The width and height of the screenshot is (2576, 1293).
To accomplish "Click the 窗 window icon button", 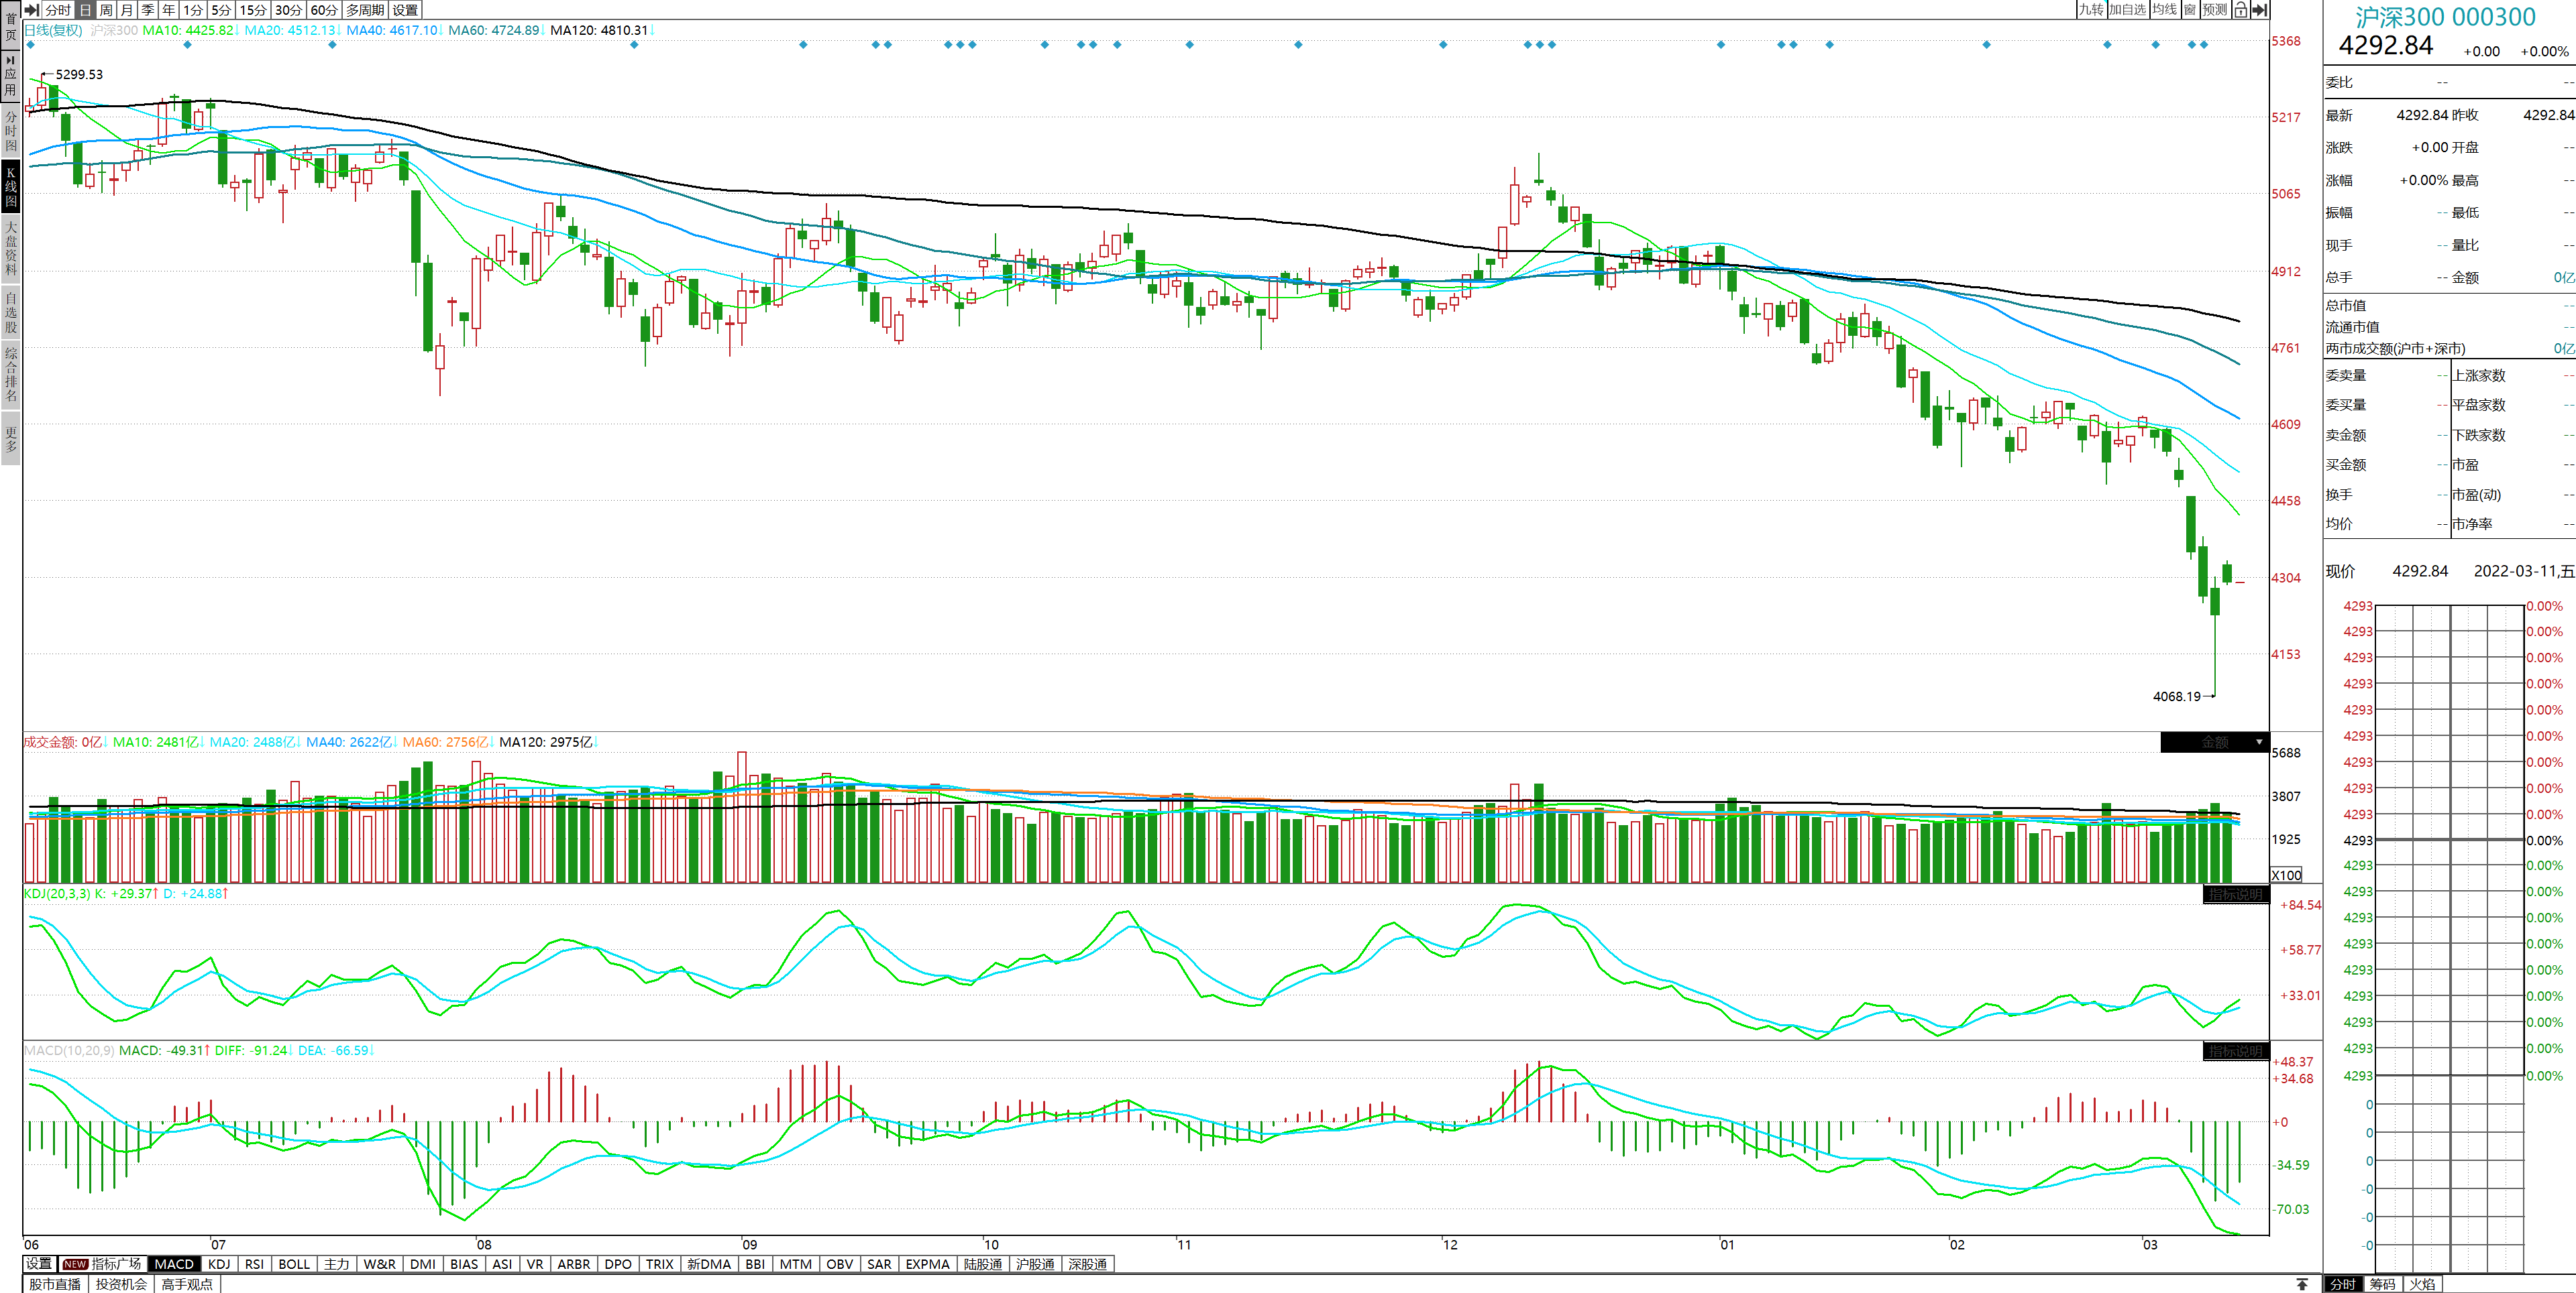I will 2190,10.
